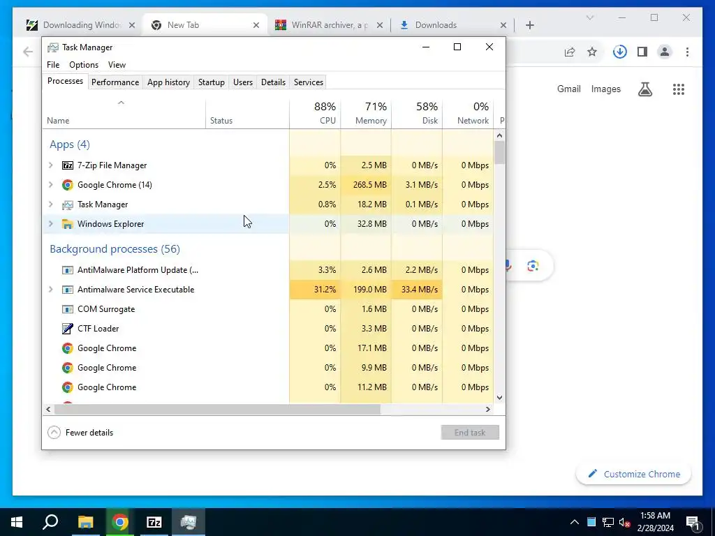Expand the Google Chrome (14) group
This screenshot has height=536, width=715.
click(50, 185)
